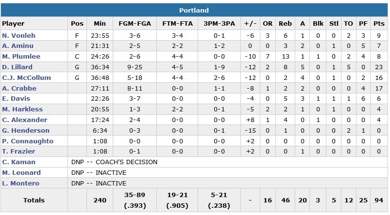Click C. Kaman in the DNP rows
The height and width of the screenshot is (215, 390).
[18, 162]
